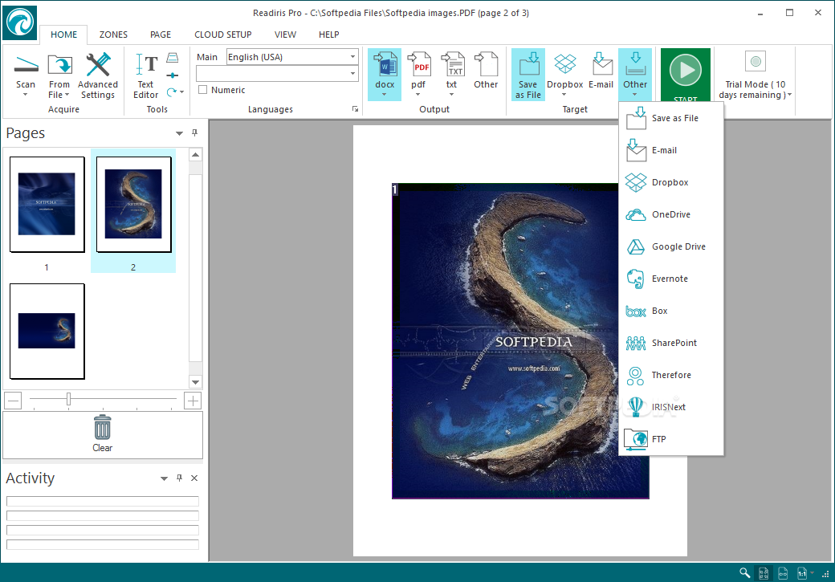The image size is (835, 582).
Task: Open Languages group dialog launcher
Action: click(355, 109)
